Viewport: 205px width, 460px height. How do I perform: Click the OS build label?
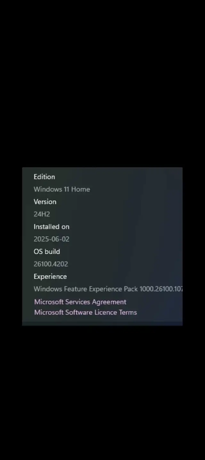click(47, 251)
